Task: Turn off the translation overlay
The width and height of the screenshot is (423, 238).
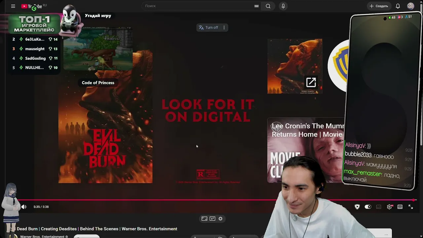Action: click(208, 27)
